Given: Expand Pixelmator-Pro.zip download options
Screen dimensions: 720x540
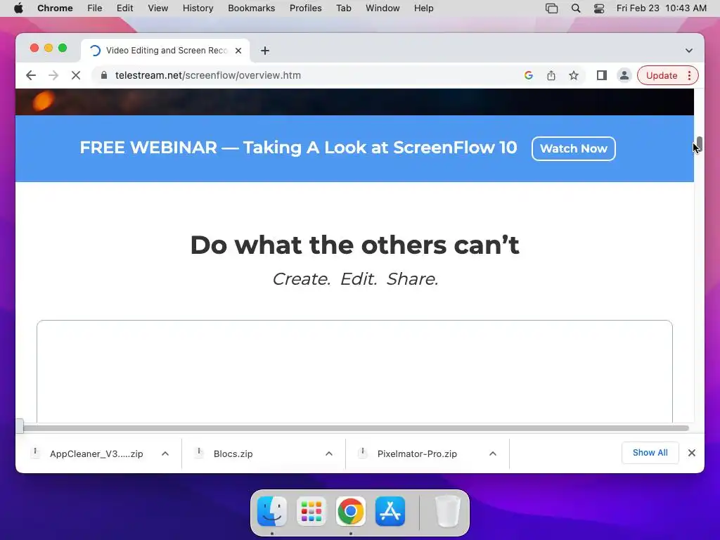Looking at the screenshot, I should (493, 454).
